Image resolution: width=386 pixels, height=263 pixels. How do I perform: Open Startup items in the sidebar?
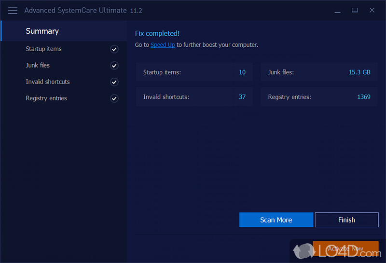tap(44, 49)
